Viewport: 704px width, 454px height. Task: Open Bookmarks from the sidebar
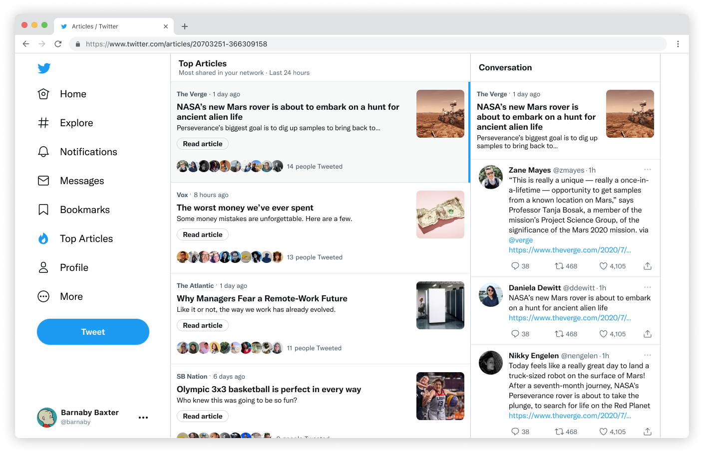[85, 210]
